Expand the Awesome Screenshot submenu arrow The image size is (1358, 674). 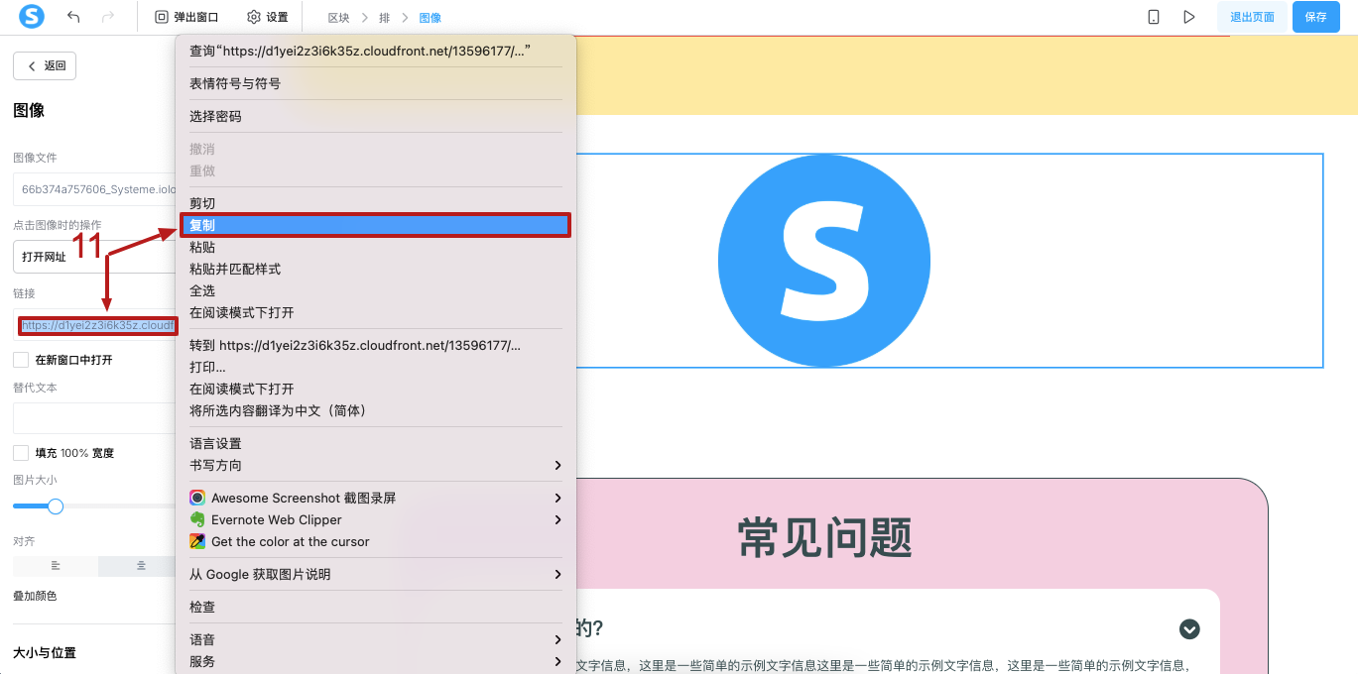[558, 498]
